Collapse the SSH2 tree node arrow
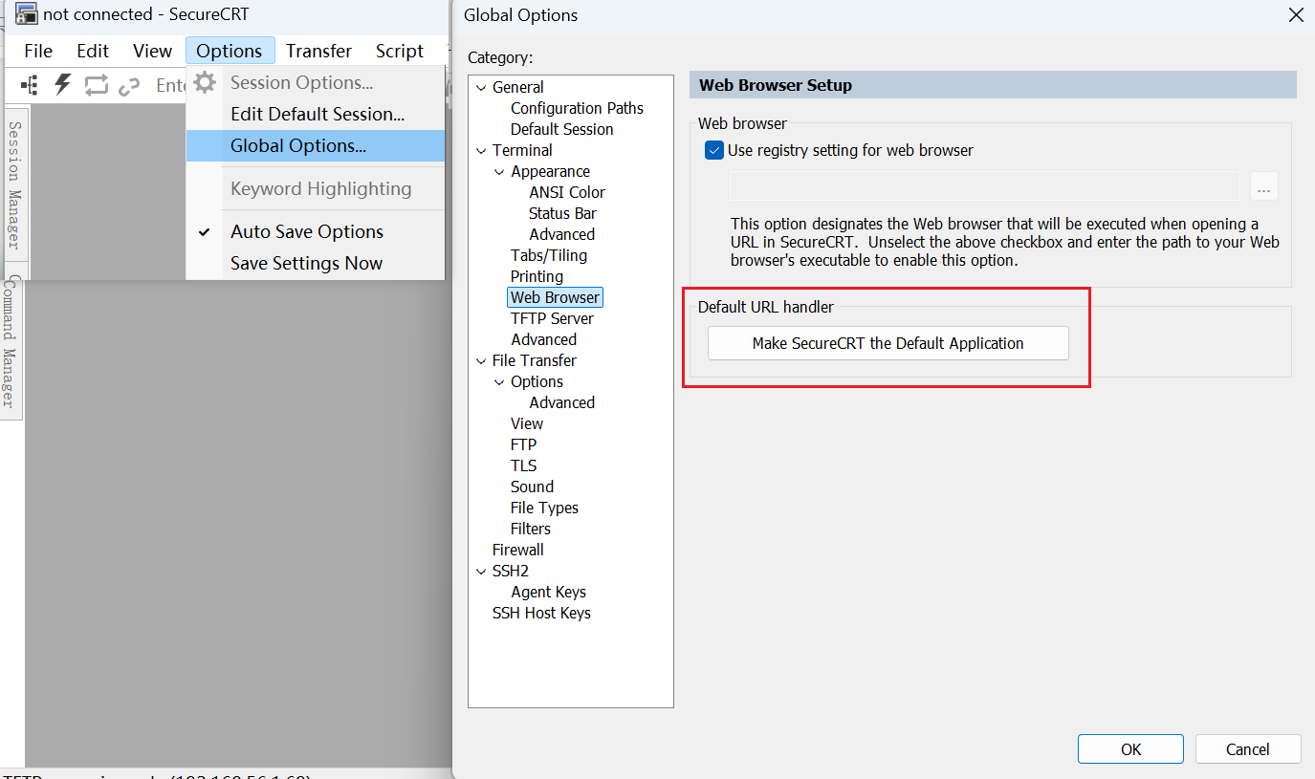Image resolution: width=1315 pixels, height=779 pixels. (x=481, y=571)
